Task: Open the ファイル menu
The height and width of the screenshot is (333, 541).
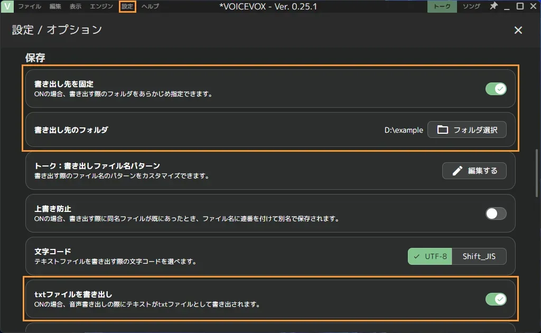Action: [x=30, y=6]
